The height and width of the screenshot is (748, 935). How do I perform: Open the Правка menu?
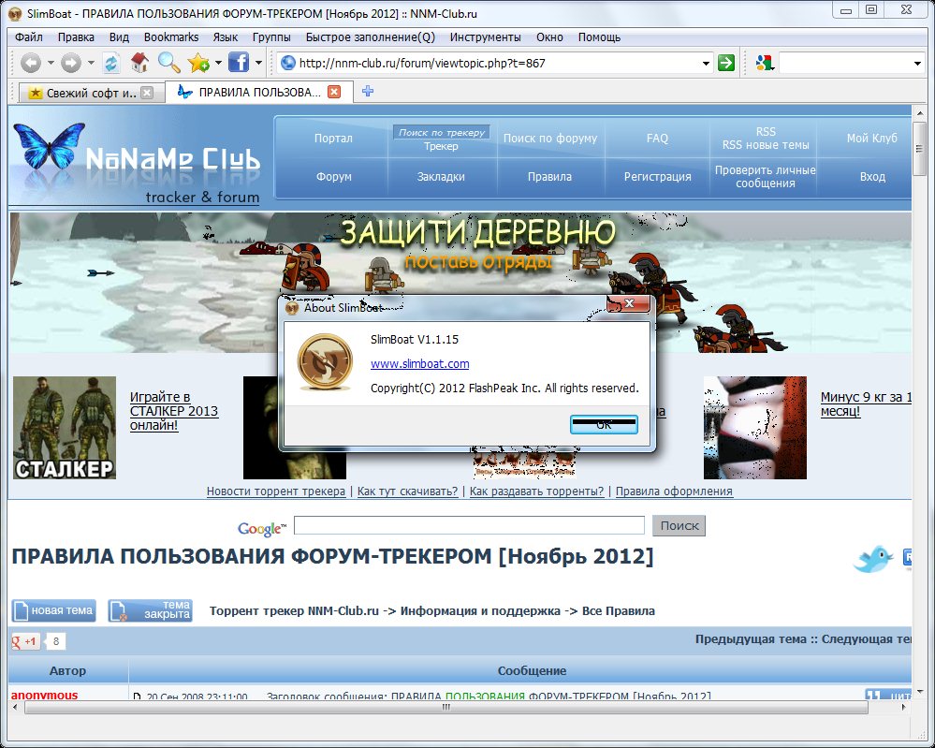(x=76, y=37)
